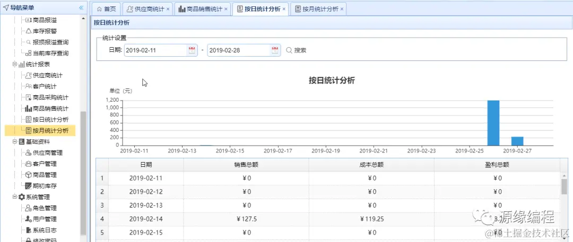
Task: Click the 搜索 search button
Action: pyautogui.click(x=296, y=50)
